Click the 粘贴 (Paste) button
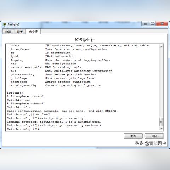Screen dimensions: 170x170 pyautogui.click(x=154, y=136)
